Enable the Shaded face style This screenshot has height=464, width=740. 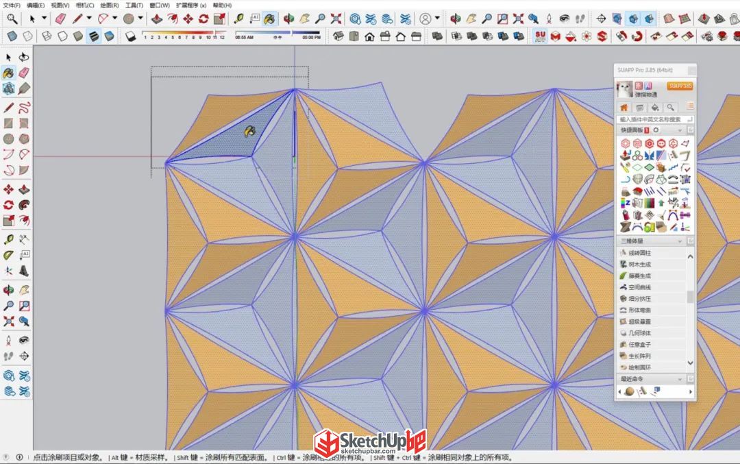[78, 36]
